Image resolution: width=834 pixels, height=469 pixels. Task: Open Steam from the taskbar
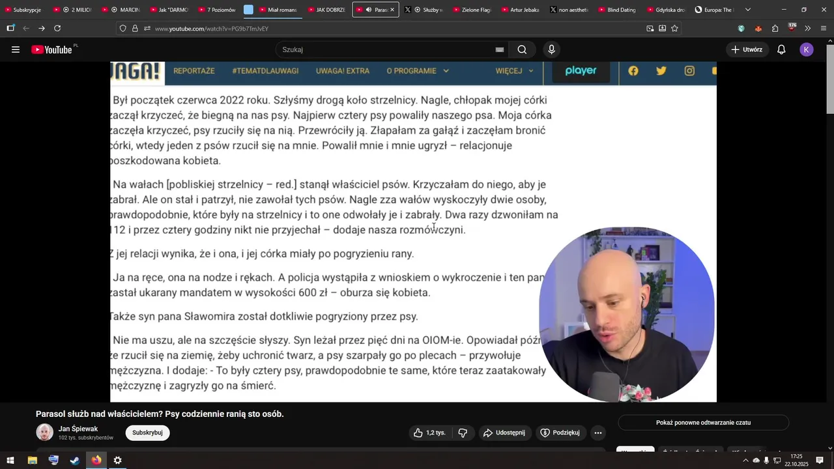point(75,461)
